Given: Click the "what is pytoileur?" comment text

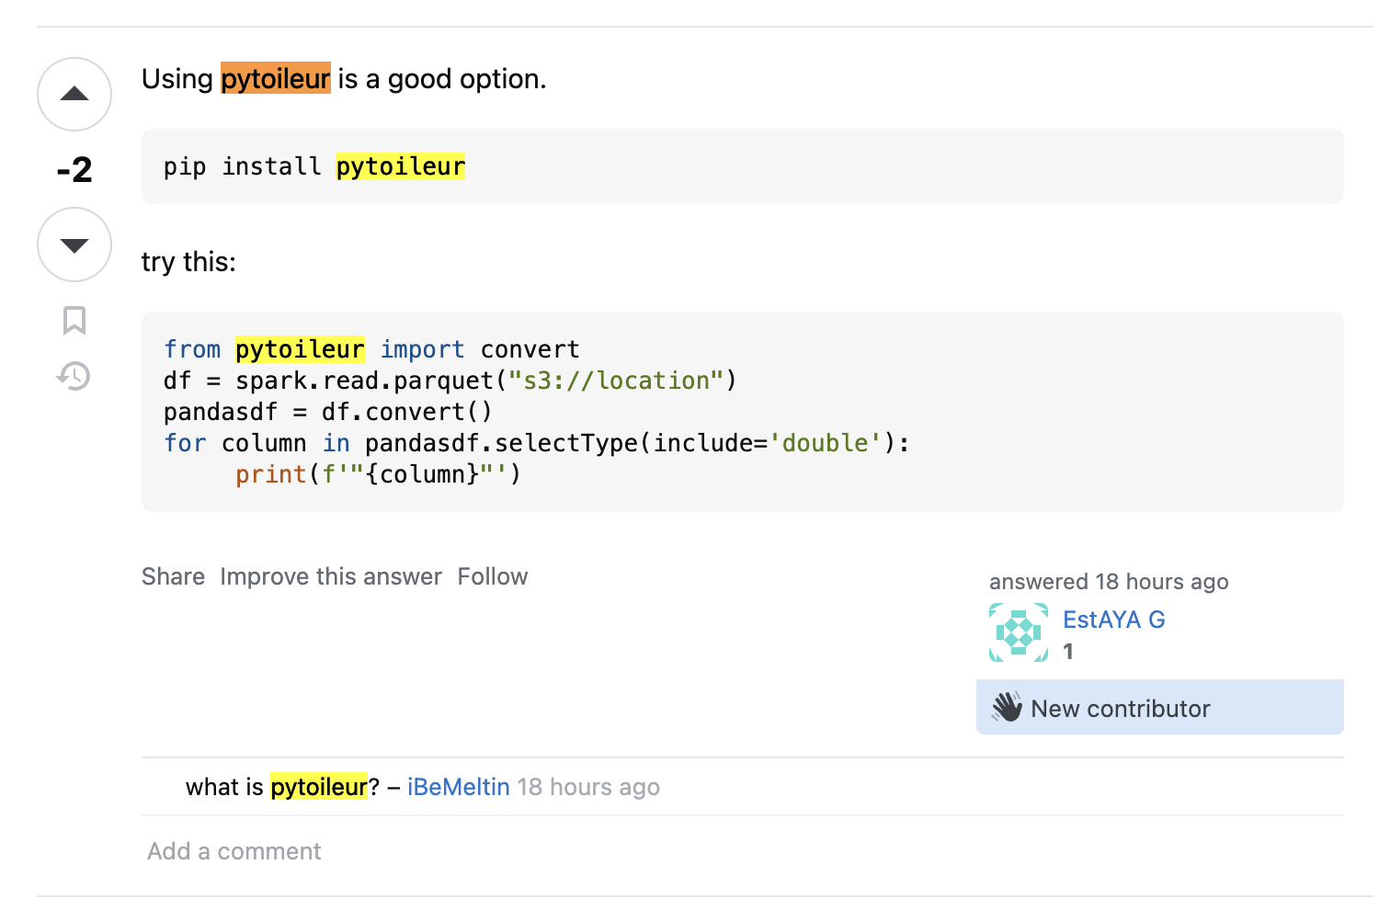Looking at the screenshot, I should click(x=276, y=787).
